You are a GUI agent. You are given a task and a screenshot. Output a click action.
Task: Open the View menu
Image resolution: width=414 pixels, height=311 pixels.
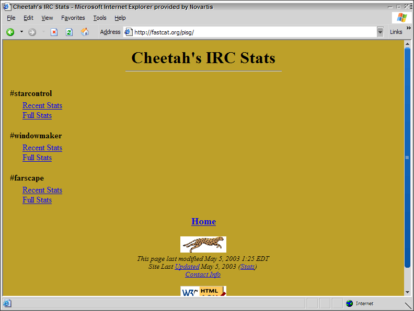[x=47, y=18]
